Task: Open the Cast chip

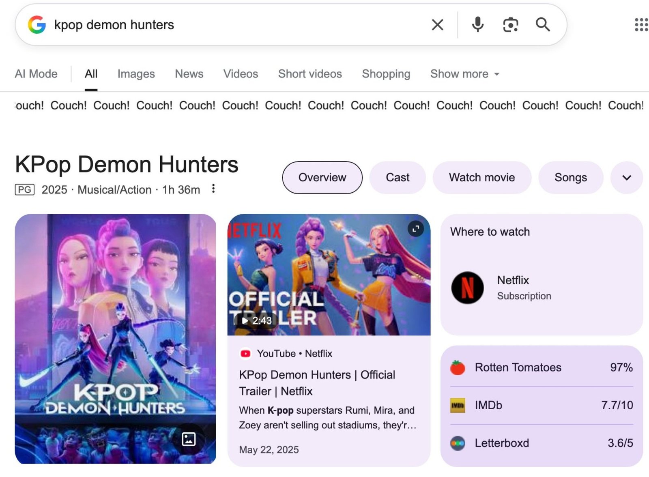Action: (x=398, y=178)
